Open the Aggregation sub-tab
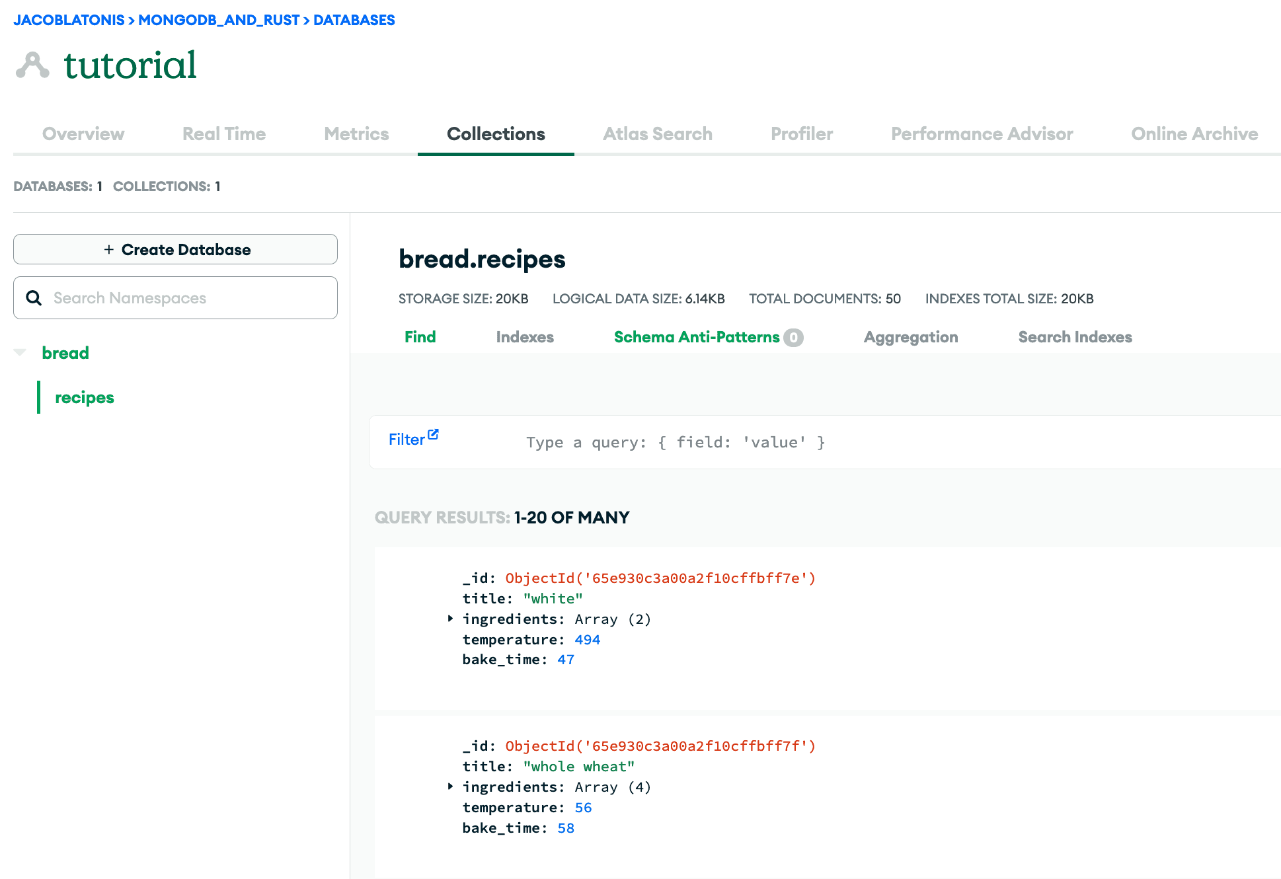Viewport: 1281px width, 879px height. 910,337
